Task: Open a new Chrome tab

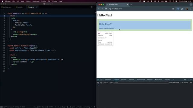Action: (131, 4)
